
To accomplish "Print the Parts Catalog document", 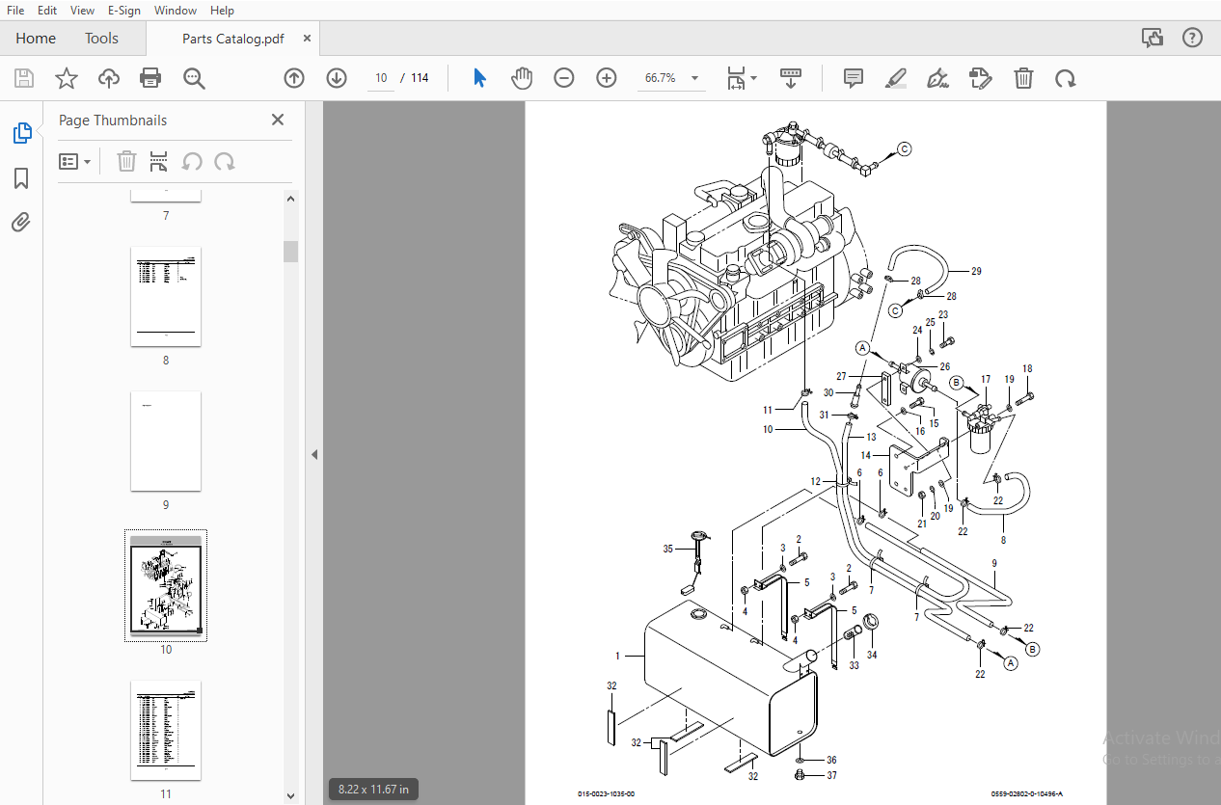I will (x=150, y=78).
